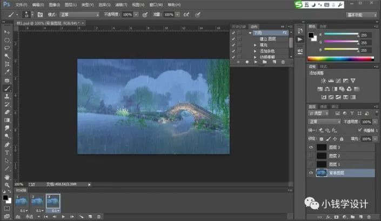Viewport: 381px width, 221px height.
Task: Show 图层 2 layer visibility
Action: (311, 156)
